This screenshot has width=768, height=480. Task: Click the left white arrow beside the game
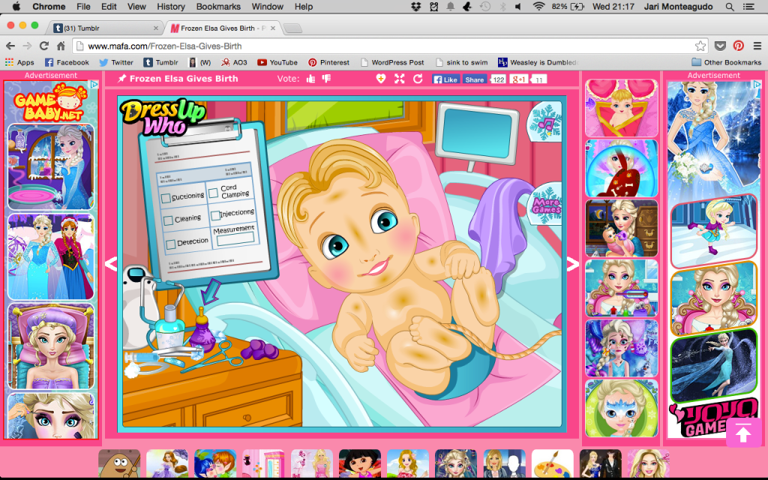tap(110, 263)
